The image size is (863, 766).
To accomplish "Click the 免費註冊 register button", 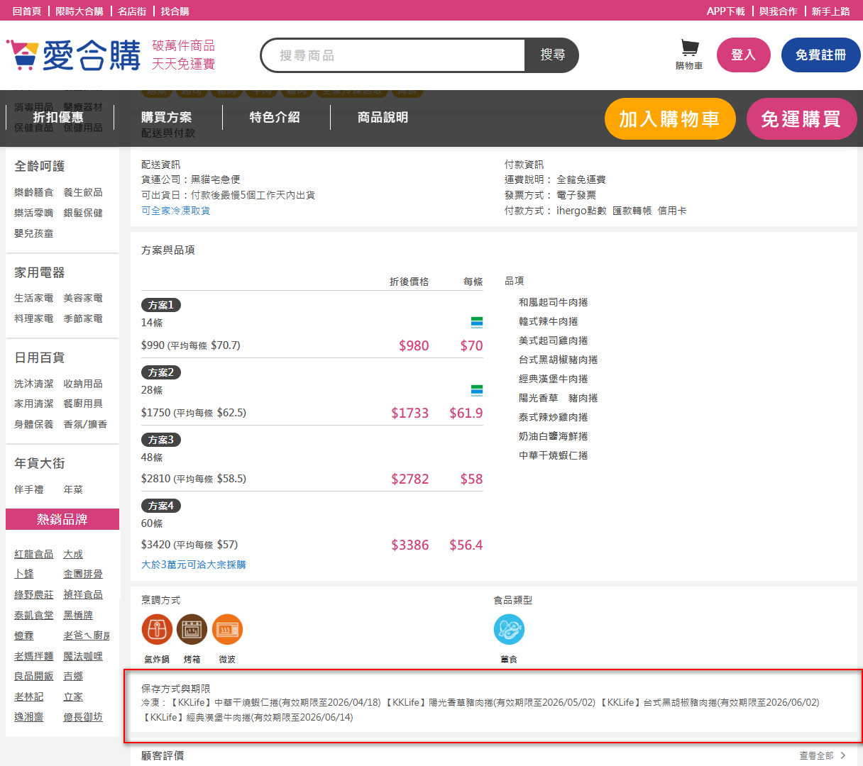I will (x=820, y=55).
